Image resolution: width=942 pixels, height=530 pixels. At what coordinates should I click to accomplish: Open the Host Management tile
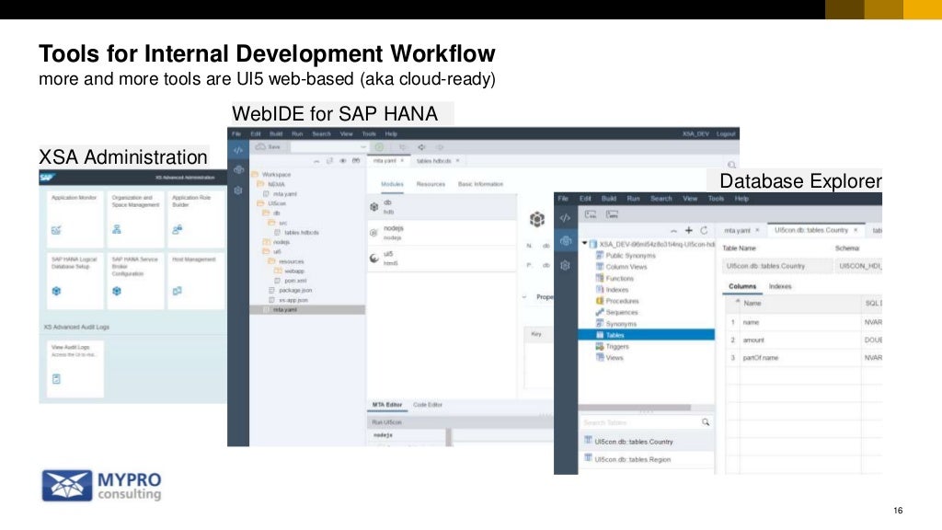click(196, 280)
